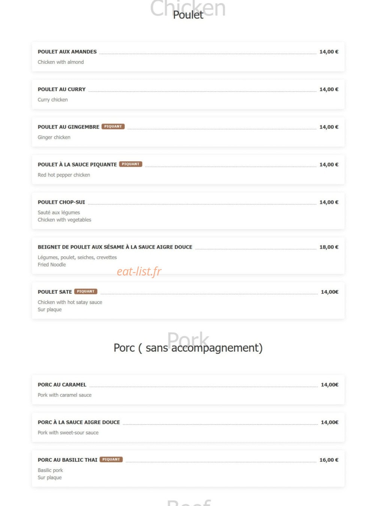
Task: Click the Piquant badge on Poulet à la Sauce Piquante
Action: (131, 164)
